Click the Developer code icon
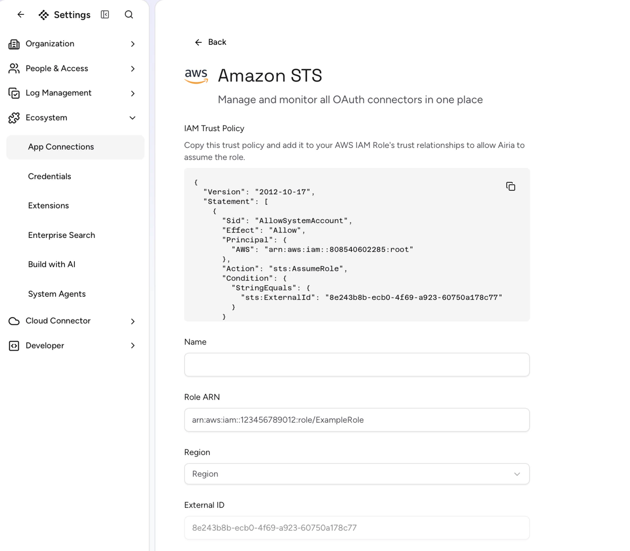Screen dimensions: 630x551 click(14, 346)
